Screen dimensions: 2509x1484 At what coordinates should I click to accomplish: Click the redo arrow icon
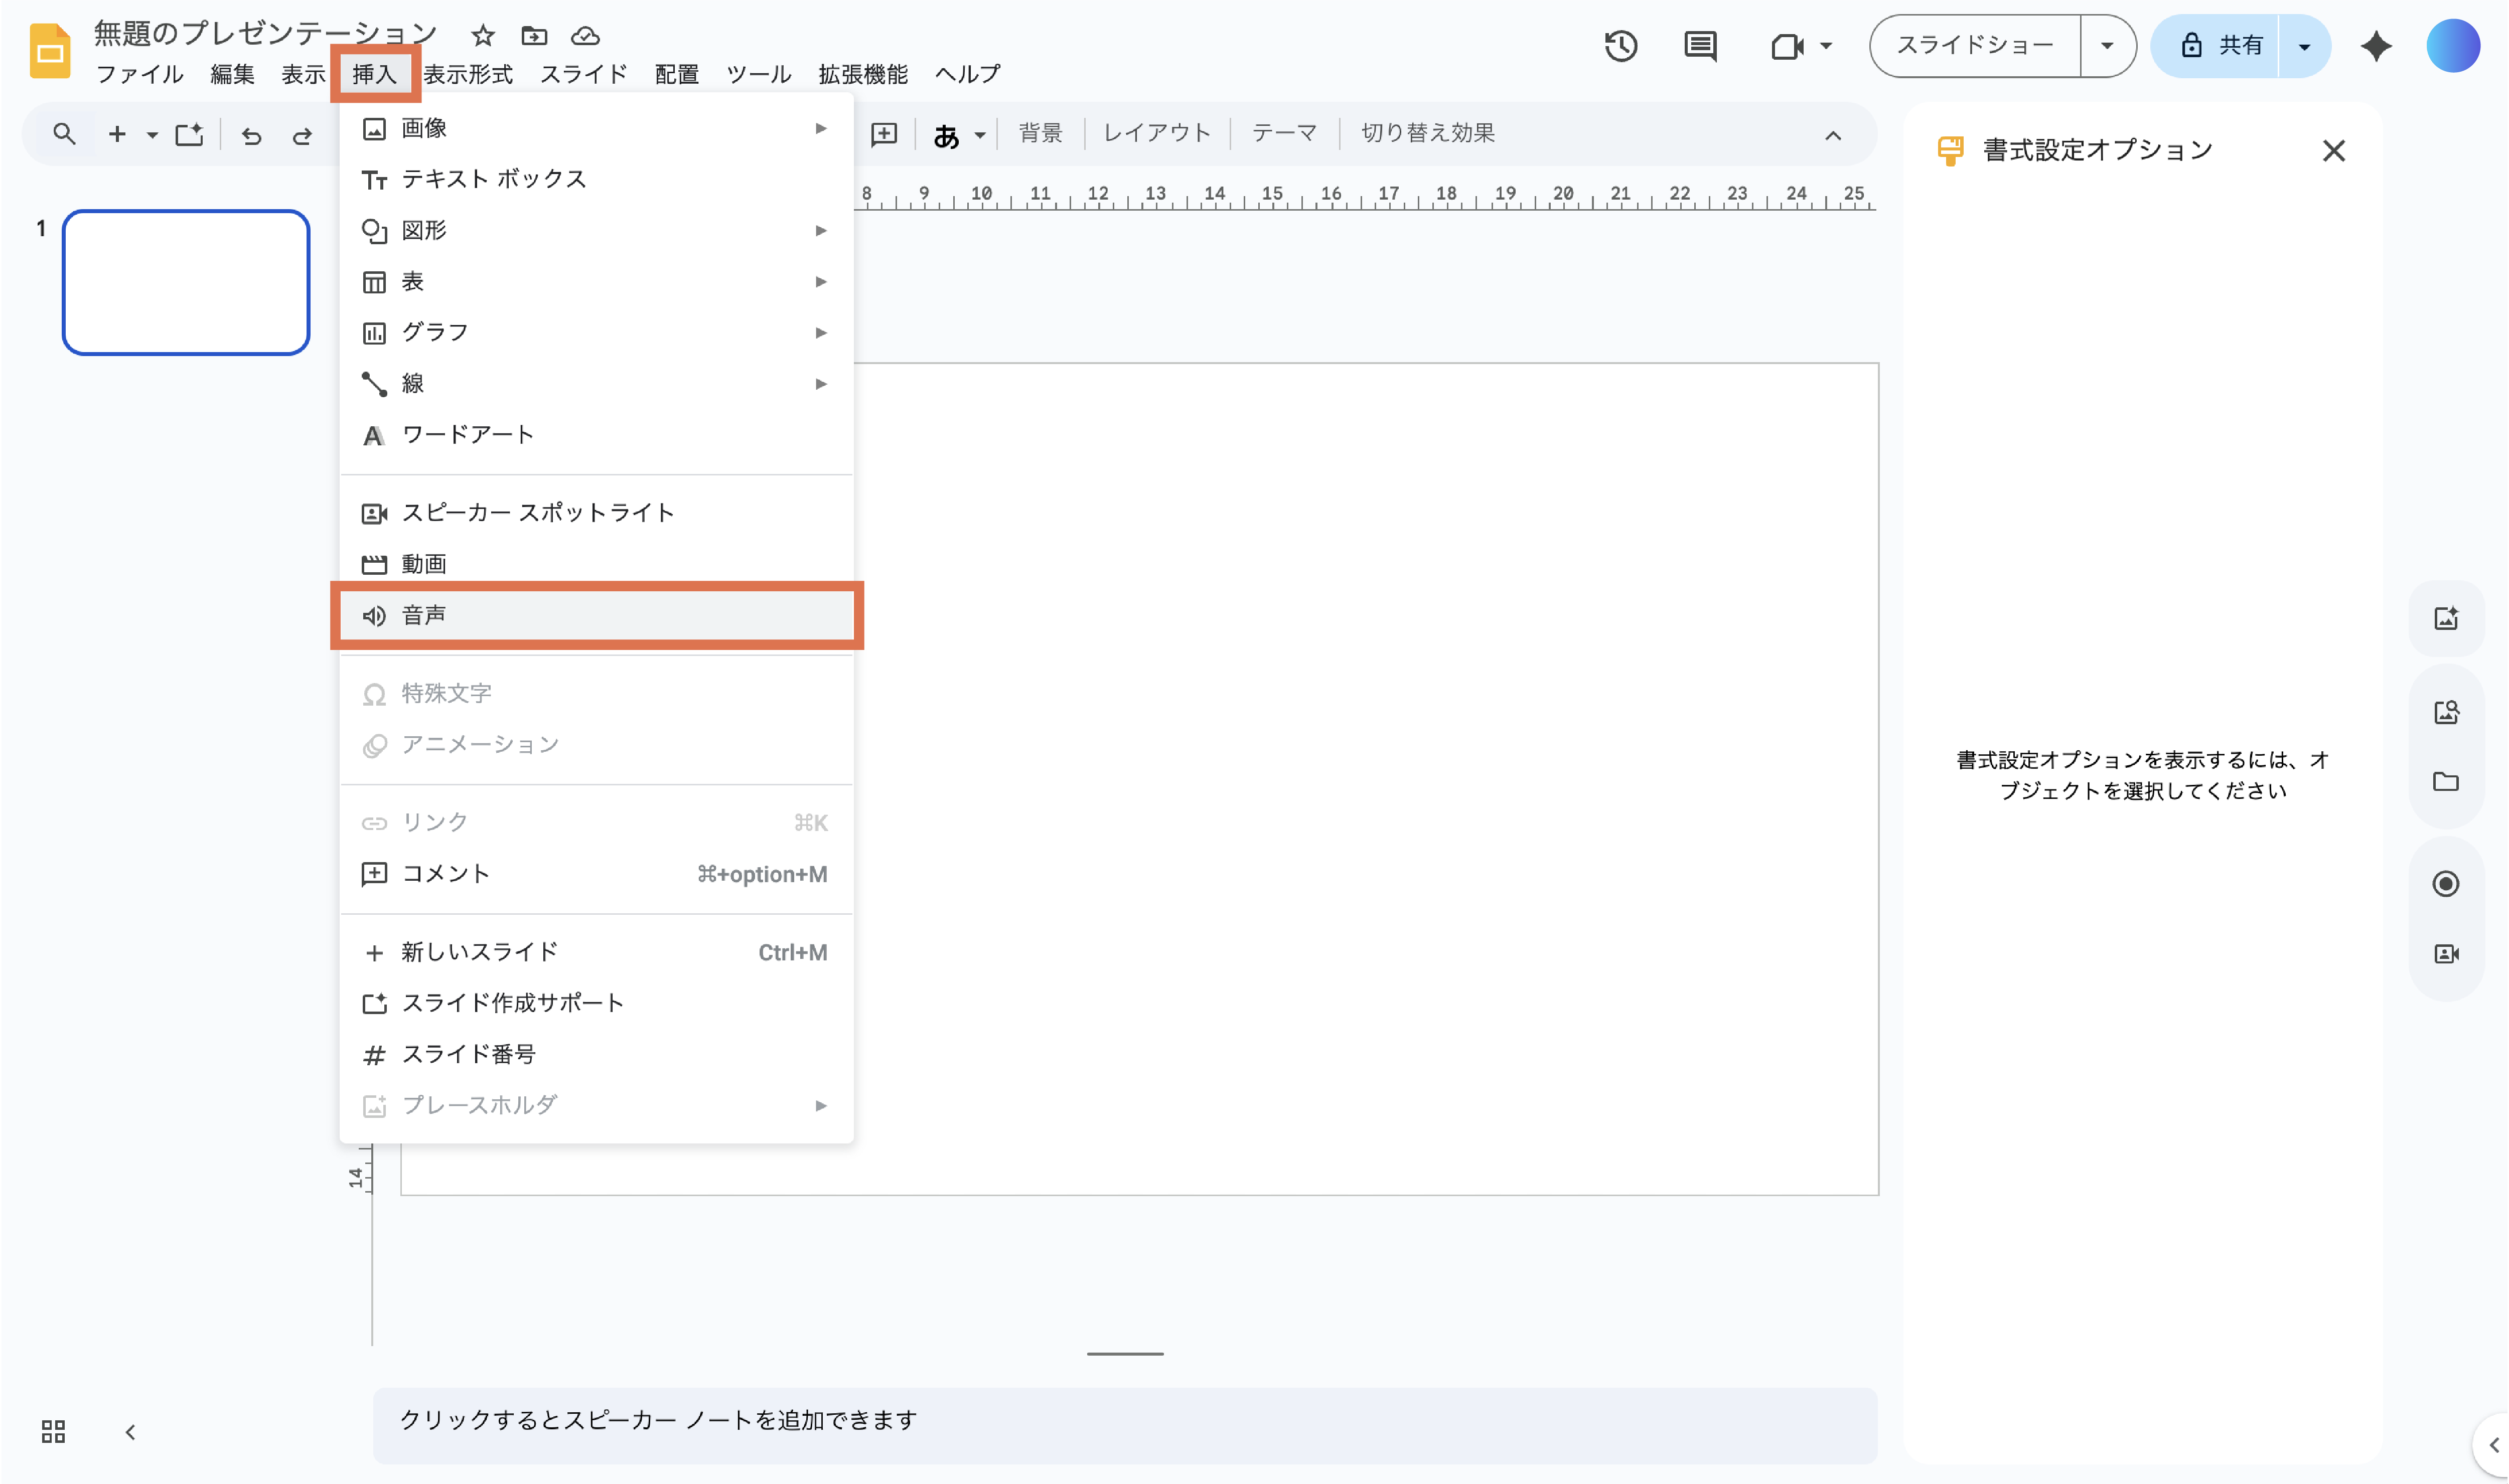pyautogui.click(x=301, y=135)
